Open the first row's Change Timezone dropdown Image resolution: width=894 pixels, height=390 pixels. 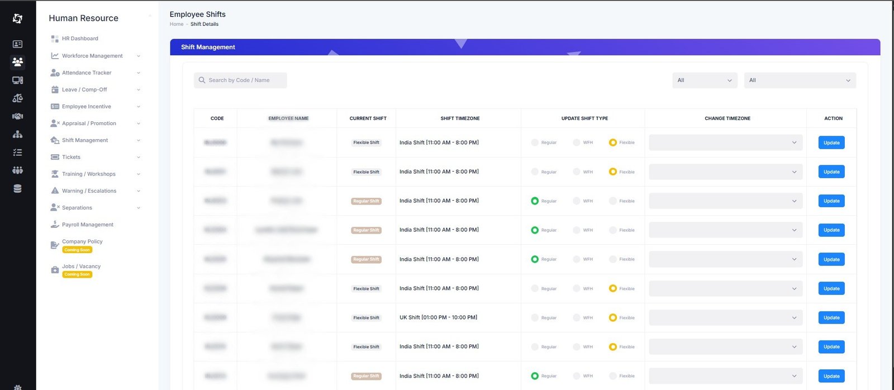[725, 142]
